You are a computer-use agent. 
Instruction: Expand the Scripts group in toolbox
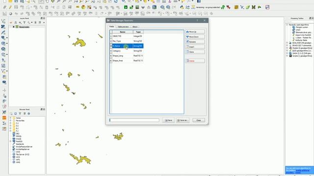(287, 56)
